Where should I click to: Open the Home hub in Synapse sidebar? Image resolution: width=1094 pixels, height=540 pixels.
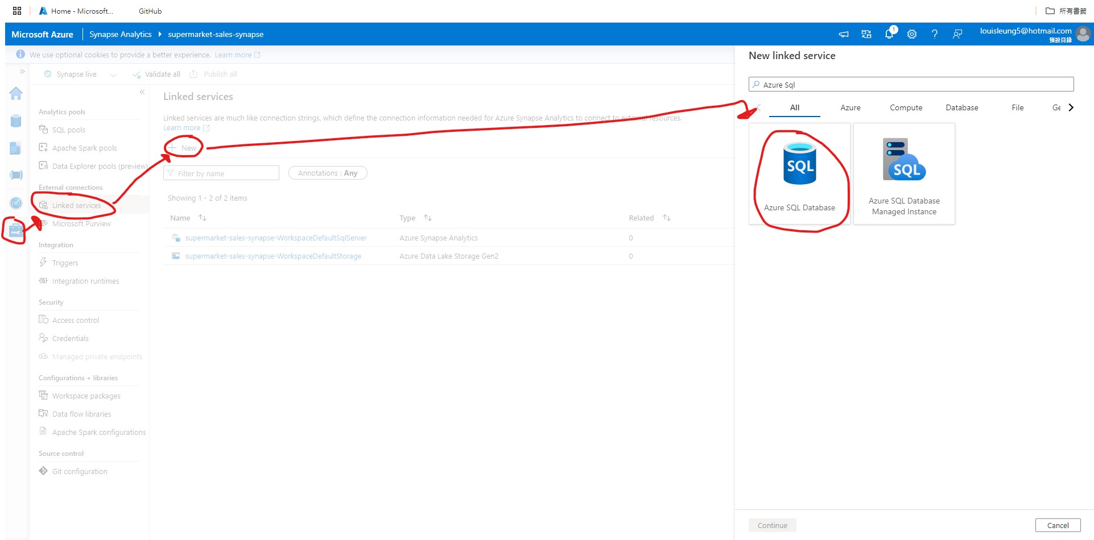click(x=16, y=93)
